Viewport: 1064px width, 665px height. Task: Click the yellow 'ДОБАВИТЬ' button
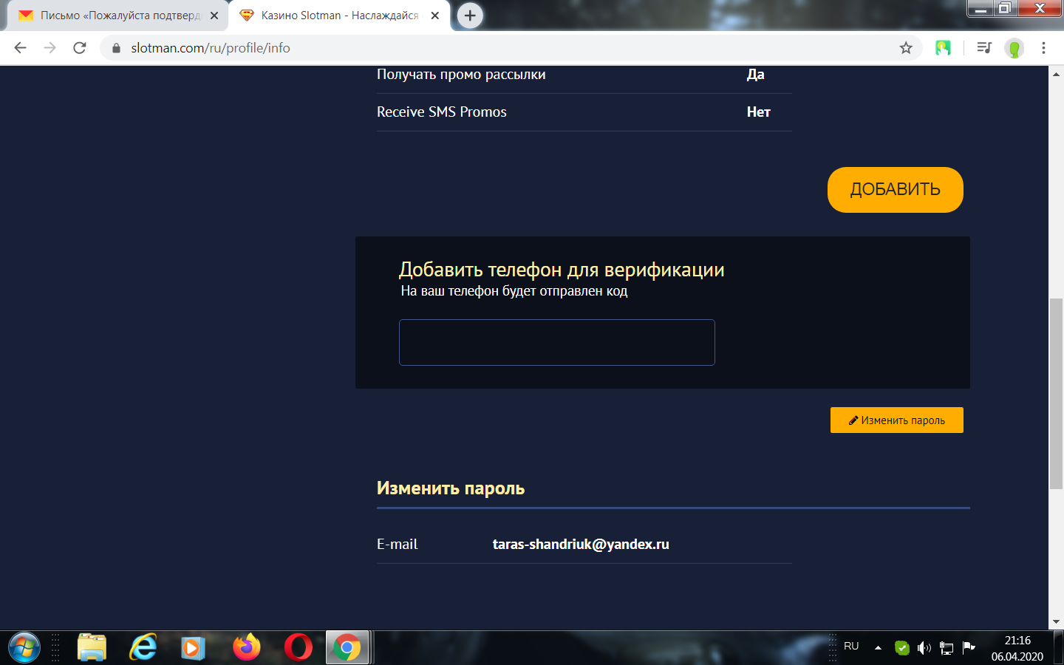896,190
